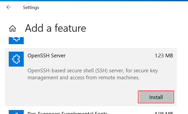Click the word 'Server' in OpenSSH Server title
The image size is (188, 114).
58,56
